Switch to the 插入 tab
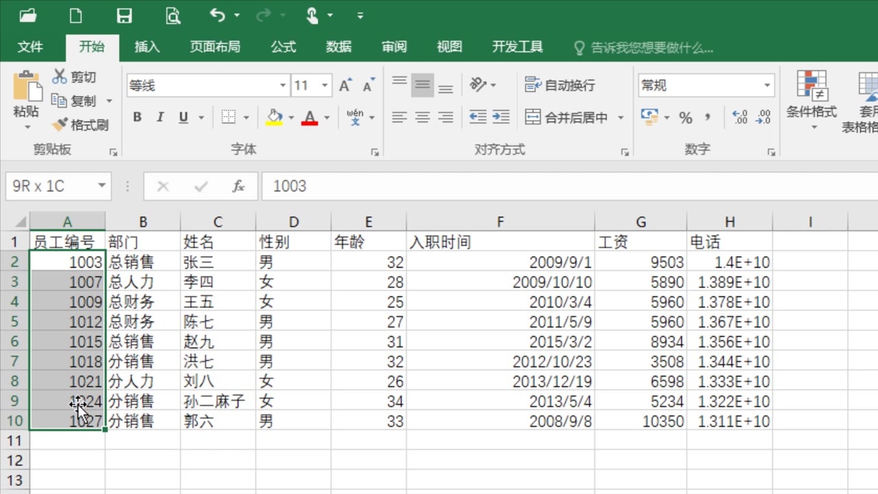878x494 pixels. 147,47
